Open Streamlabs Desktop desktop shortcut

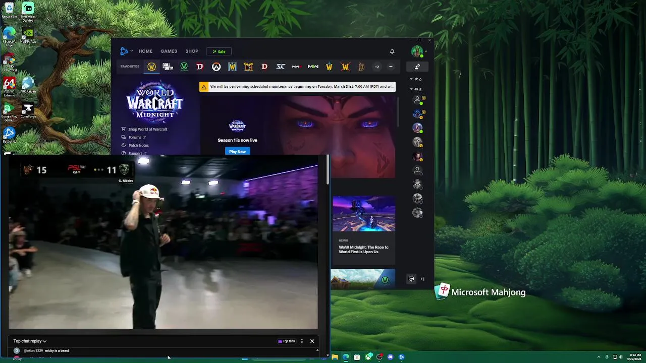coord(28,12)
